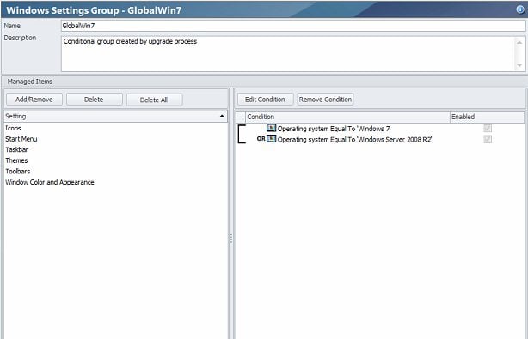Image resolution: width=528 pixels, height=339 pixels.
Task: Click the OR operator label
Action: (261, 139)
